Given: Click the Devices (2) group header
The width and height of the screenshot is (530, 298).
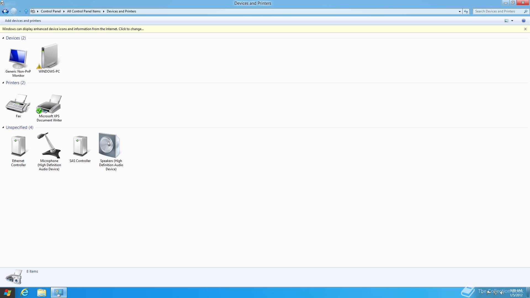Looking at the screenshot, I should (x=16, y=38).
